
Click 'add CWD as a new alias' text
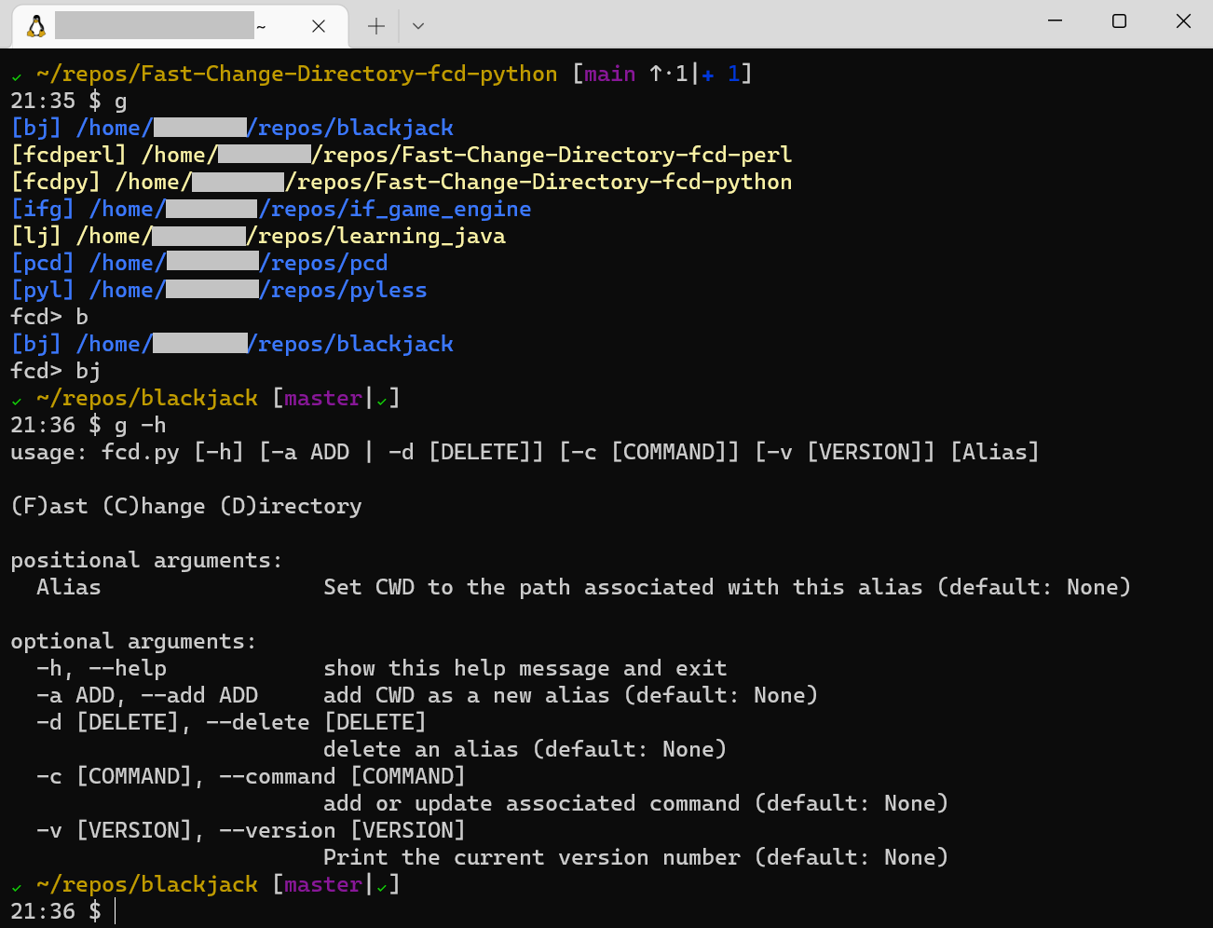[467, 695]
